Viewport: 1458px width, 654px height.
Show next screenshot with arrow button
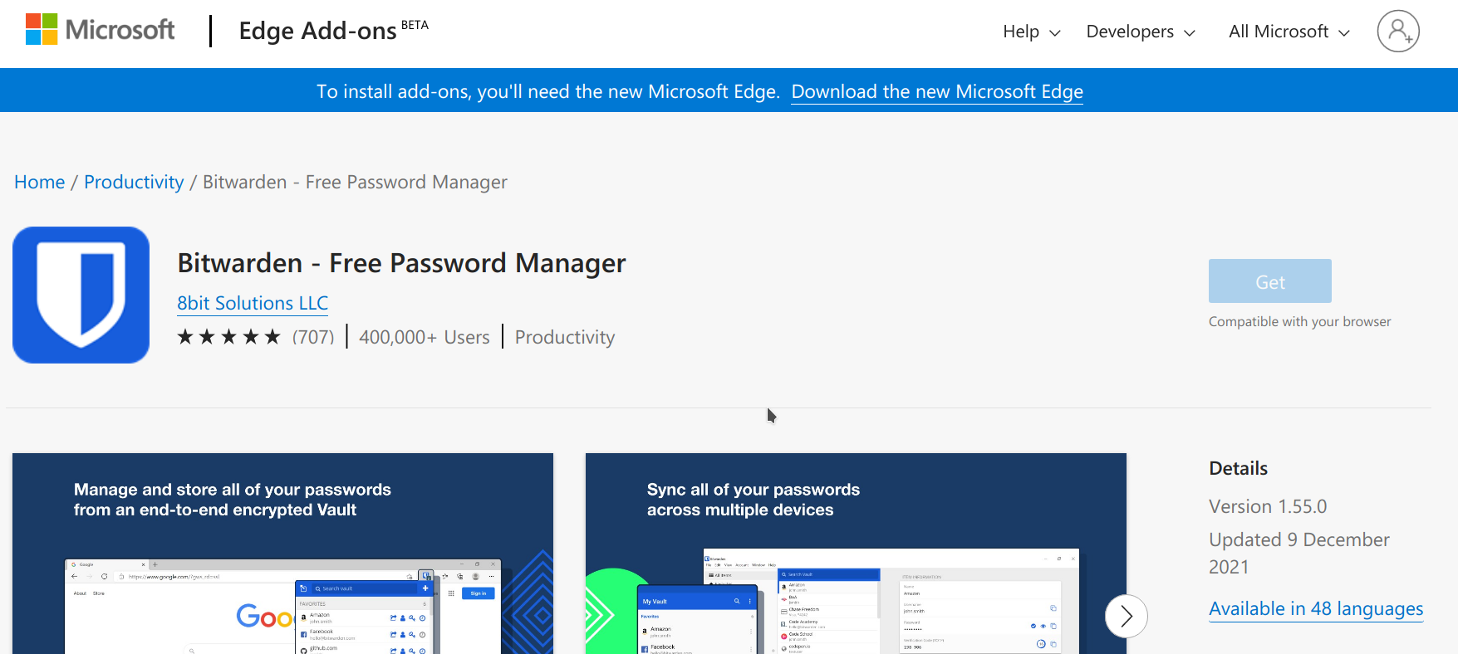click(1126, 616)
